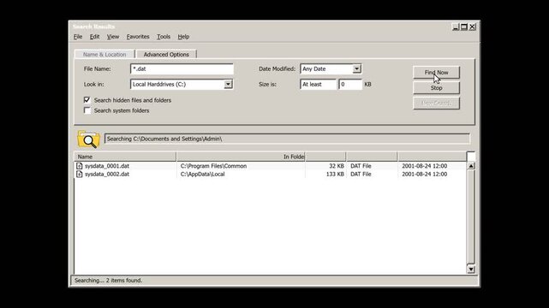549x308 pixels.
Task: Switch to the Name & Location tab
Action: [x=104, y=55]
